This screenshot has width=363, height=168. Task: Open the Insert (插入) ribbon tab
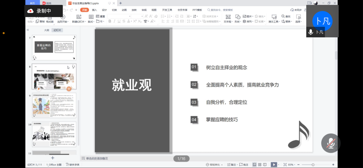coord(94,10)
